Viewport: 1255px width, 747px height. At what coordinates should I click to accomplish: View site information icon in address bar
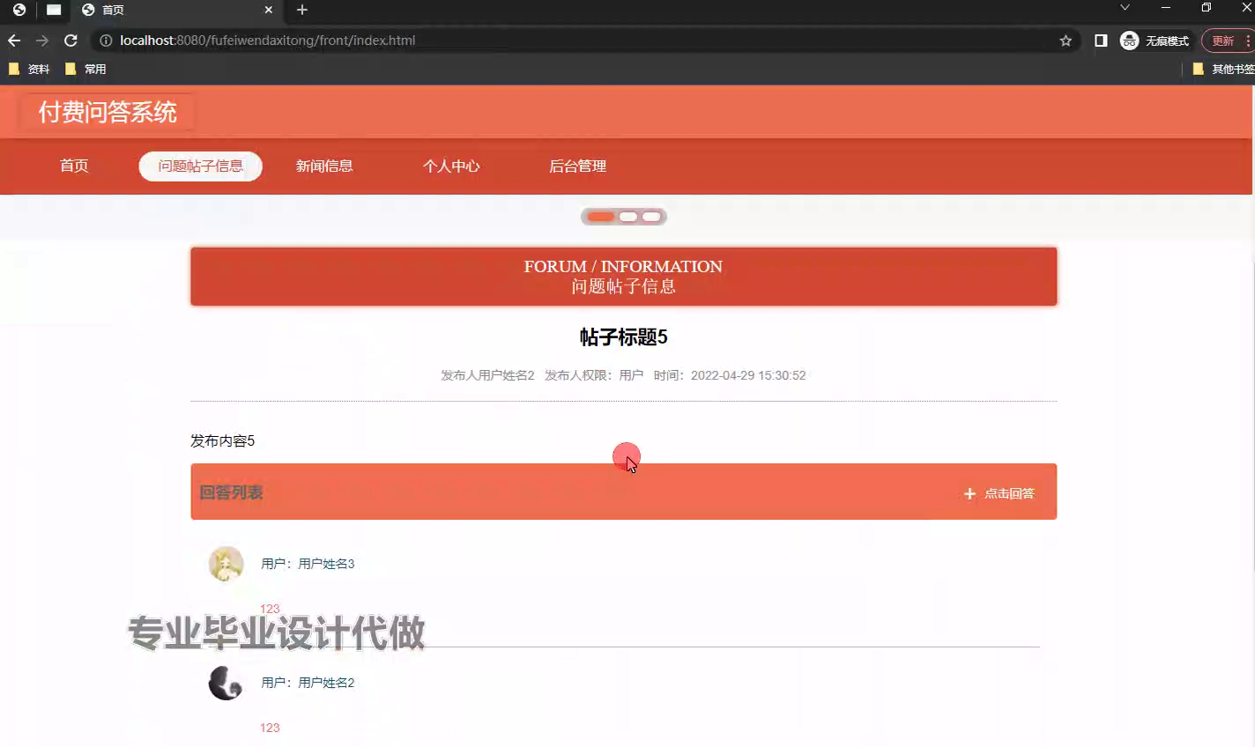pyautogui.click(x=106, y=41)
